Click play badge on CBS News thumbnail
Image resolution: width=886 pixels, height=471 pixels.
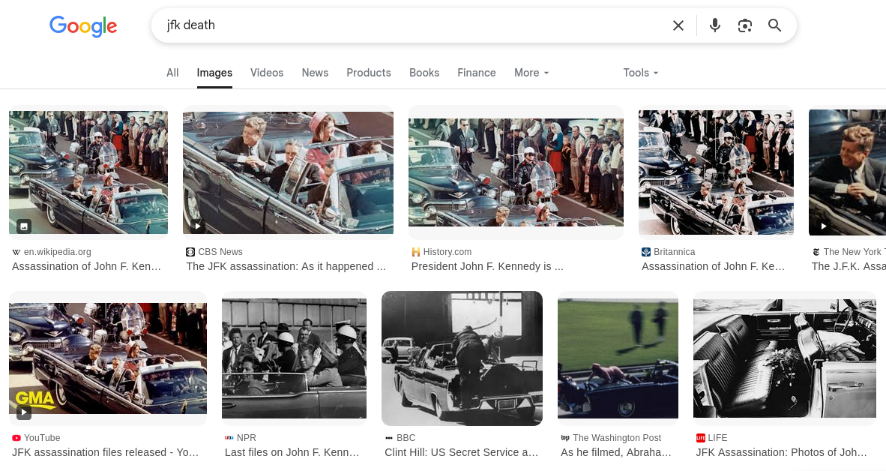coord(198,226)
